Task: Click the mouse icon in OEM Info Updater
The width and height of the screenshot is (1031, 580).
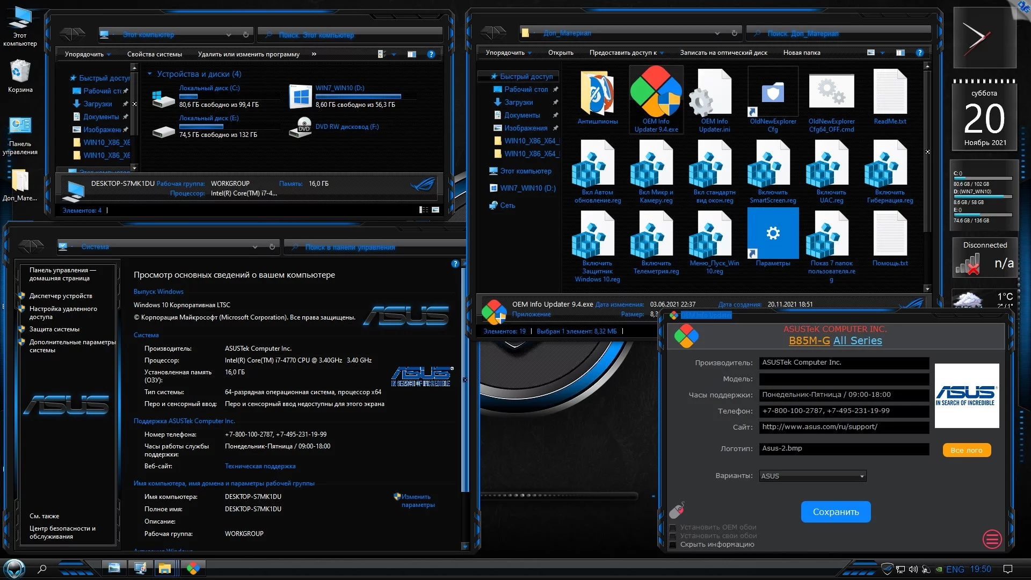Action: [677, 510]
